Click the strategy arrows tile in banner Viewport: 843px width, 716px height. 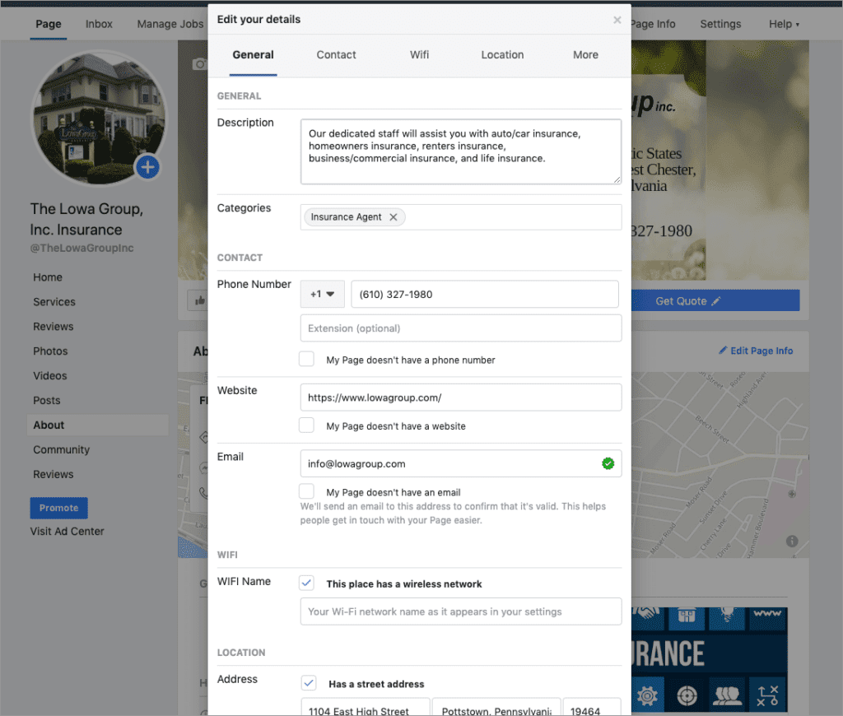pyautogui.click(x=768, y=695)
